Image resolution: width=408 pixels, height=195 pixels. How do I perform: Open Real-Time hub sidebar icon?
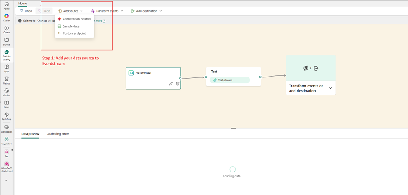coord(6,116)
